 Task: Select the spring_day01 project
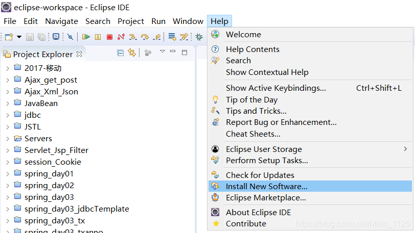pos(49,174)
